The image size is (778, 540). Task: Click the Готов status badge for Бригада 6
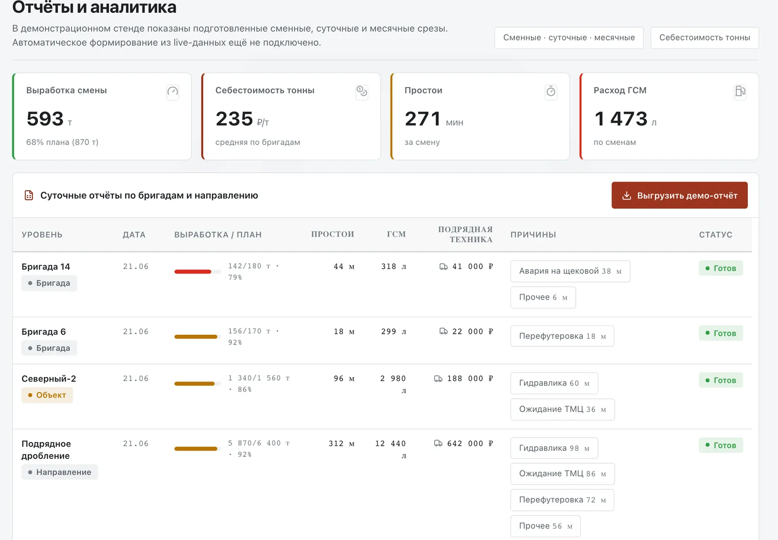721,333
